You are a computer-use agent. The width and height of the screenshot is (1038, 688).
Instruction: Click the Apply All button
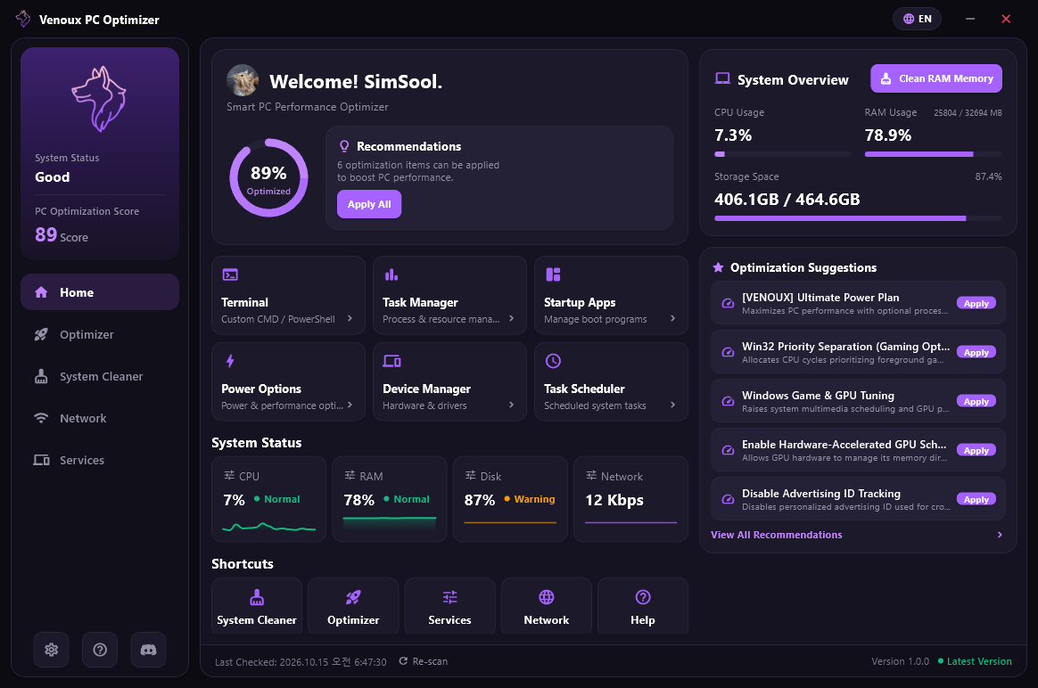[x=369, y=204]
